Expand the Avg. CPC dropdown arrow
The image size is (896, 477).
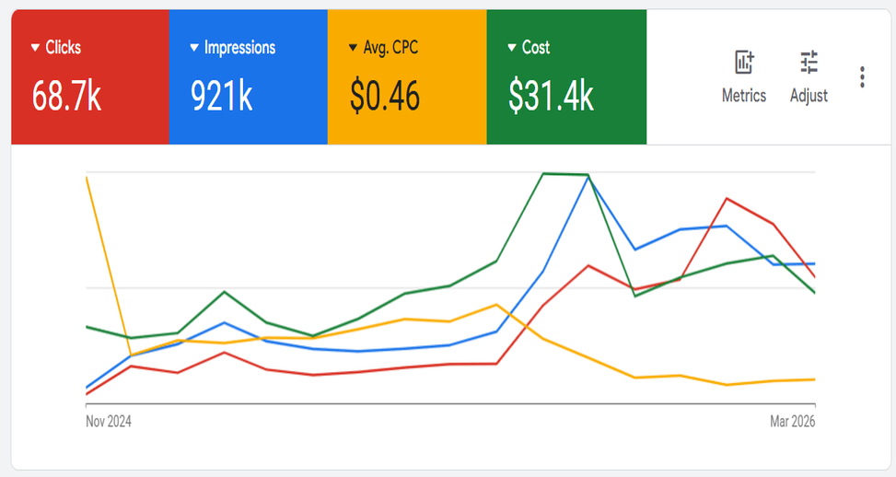coord(353,48)
